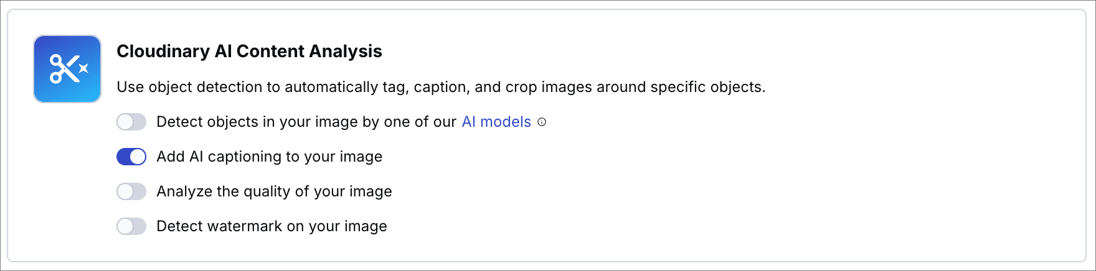The height and width of the screenshot is (271, 1096).
Task: Click the object detection description text
Action: [x=441, y=87]
